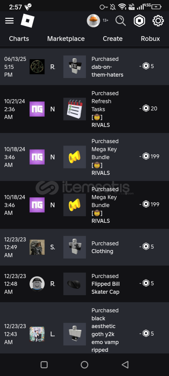
Task: Select the black skater cap thumbnail
Action: 74,284
